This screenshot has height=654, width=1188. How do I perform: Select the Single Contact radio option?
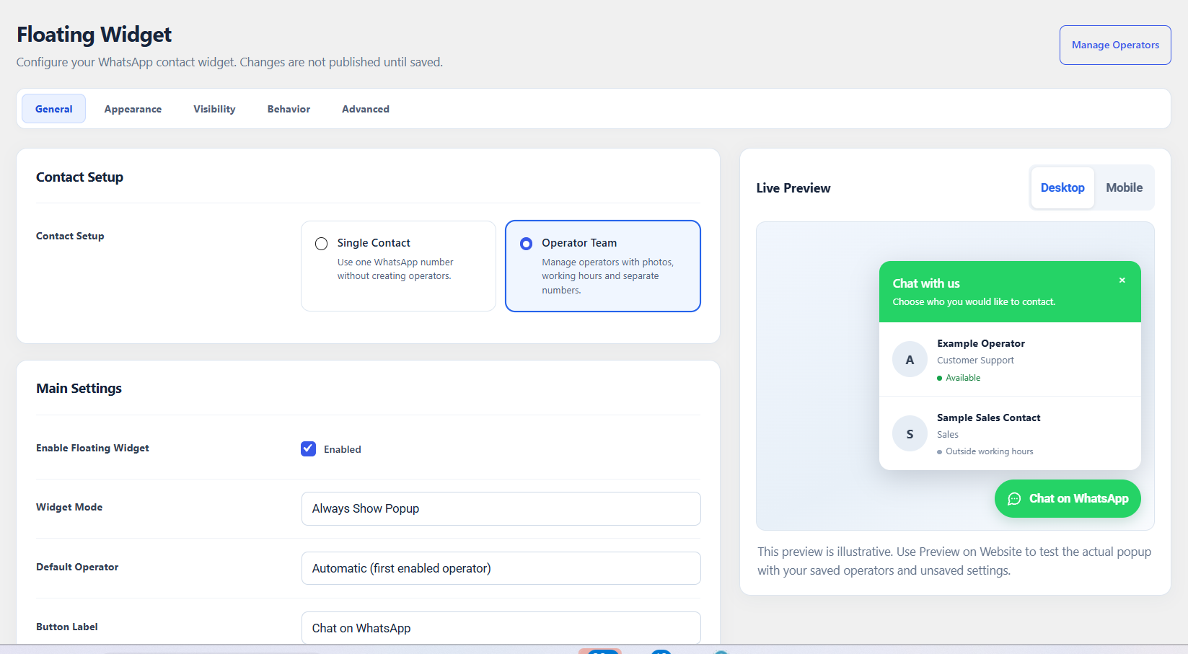(x=322, y=244)
